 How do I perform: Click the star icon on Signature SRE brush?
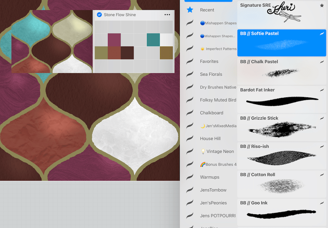(x=322, y=6)
